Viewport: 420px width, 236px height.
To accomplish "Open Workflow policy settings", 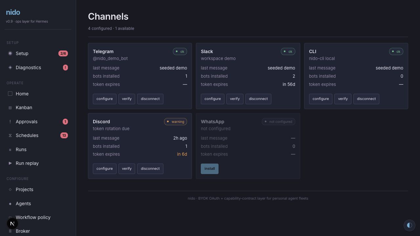I will (38, 217).
